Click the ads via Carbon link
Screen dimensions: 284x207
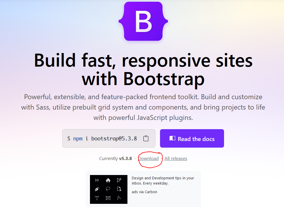click(x=144, y=192)
